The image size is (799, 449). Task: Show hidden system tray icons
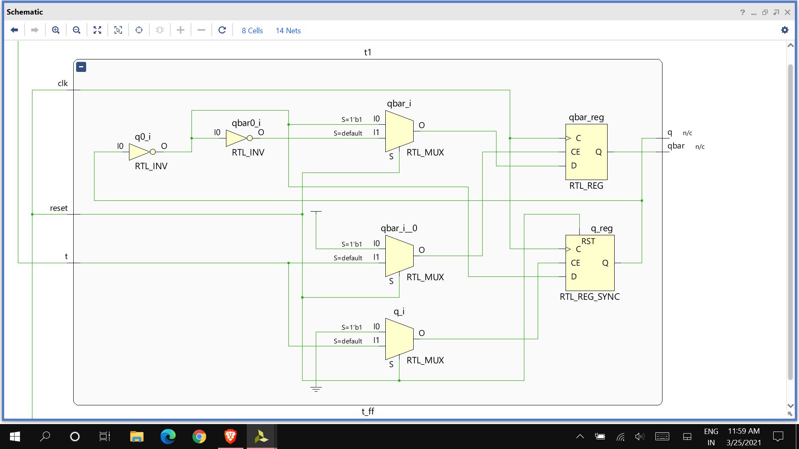coord(580,437)
